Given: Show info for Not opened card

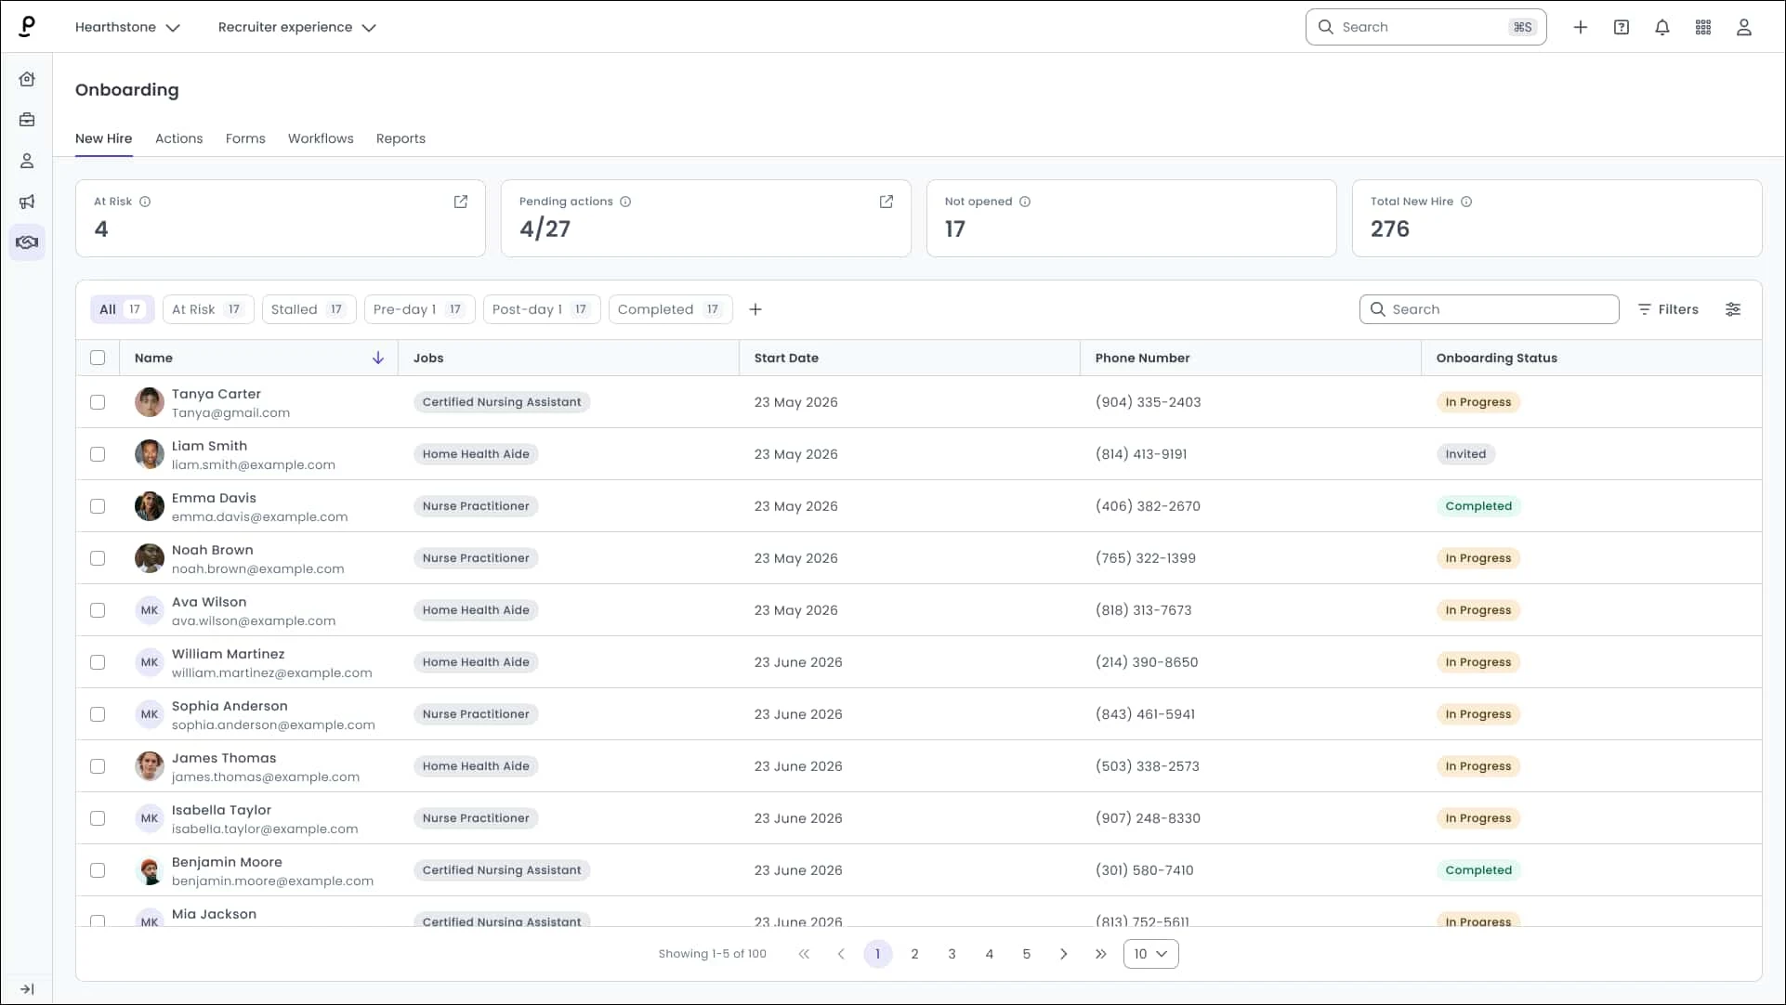Looking at the screenshot, I should (x=1025, y=202).
